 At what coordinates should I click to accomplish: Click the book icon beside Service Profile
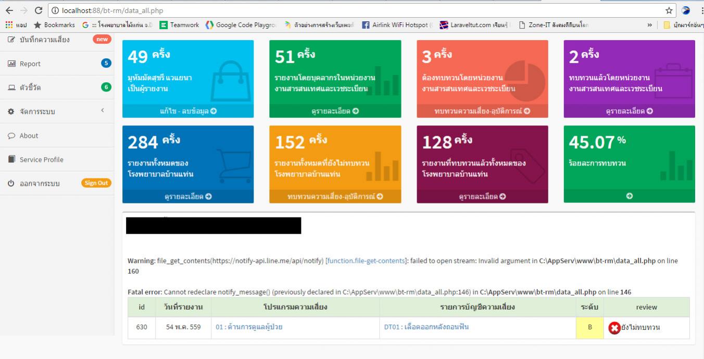point(11,159)
